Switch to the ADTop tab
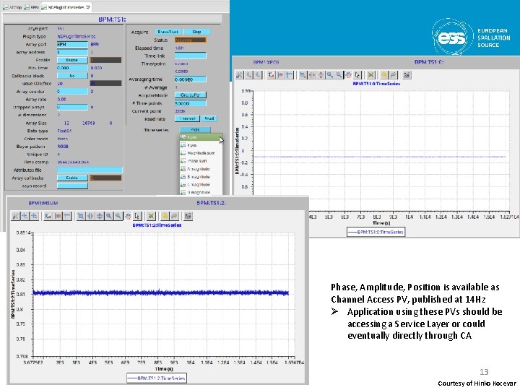 click(x=12, y=7)
